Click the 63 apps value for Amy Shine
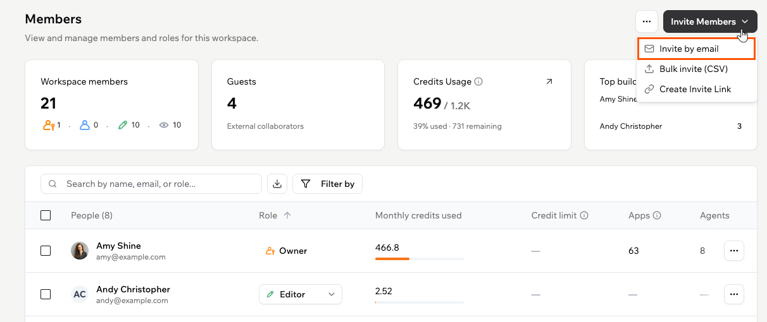Image resolution: width=767 pixels, height=322 pixels. point(633,251)
